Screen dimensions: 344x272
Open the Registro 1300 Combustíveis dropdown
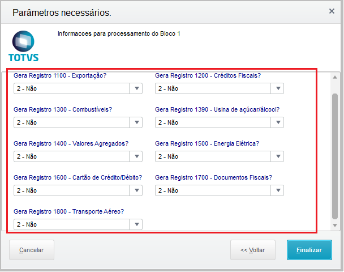point(136,122)
